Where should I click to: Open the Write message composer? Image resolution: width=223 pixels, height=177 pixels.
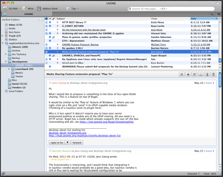pyautogui.click(x=28, y=9)
